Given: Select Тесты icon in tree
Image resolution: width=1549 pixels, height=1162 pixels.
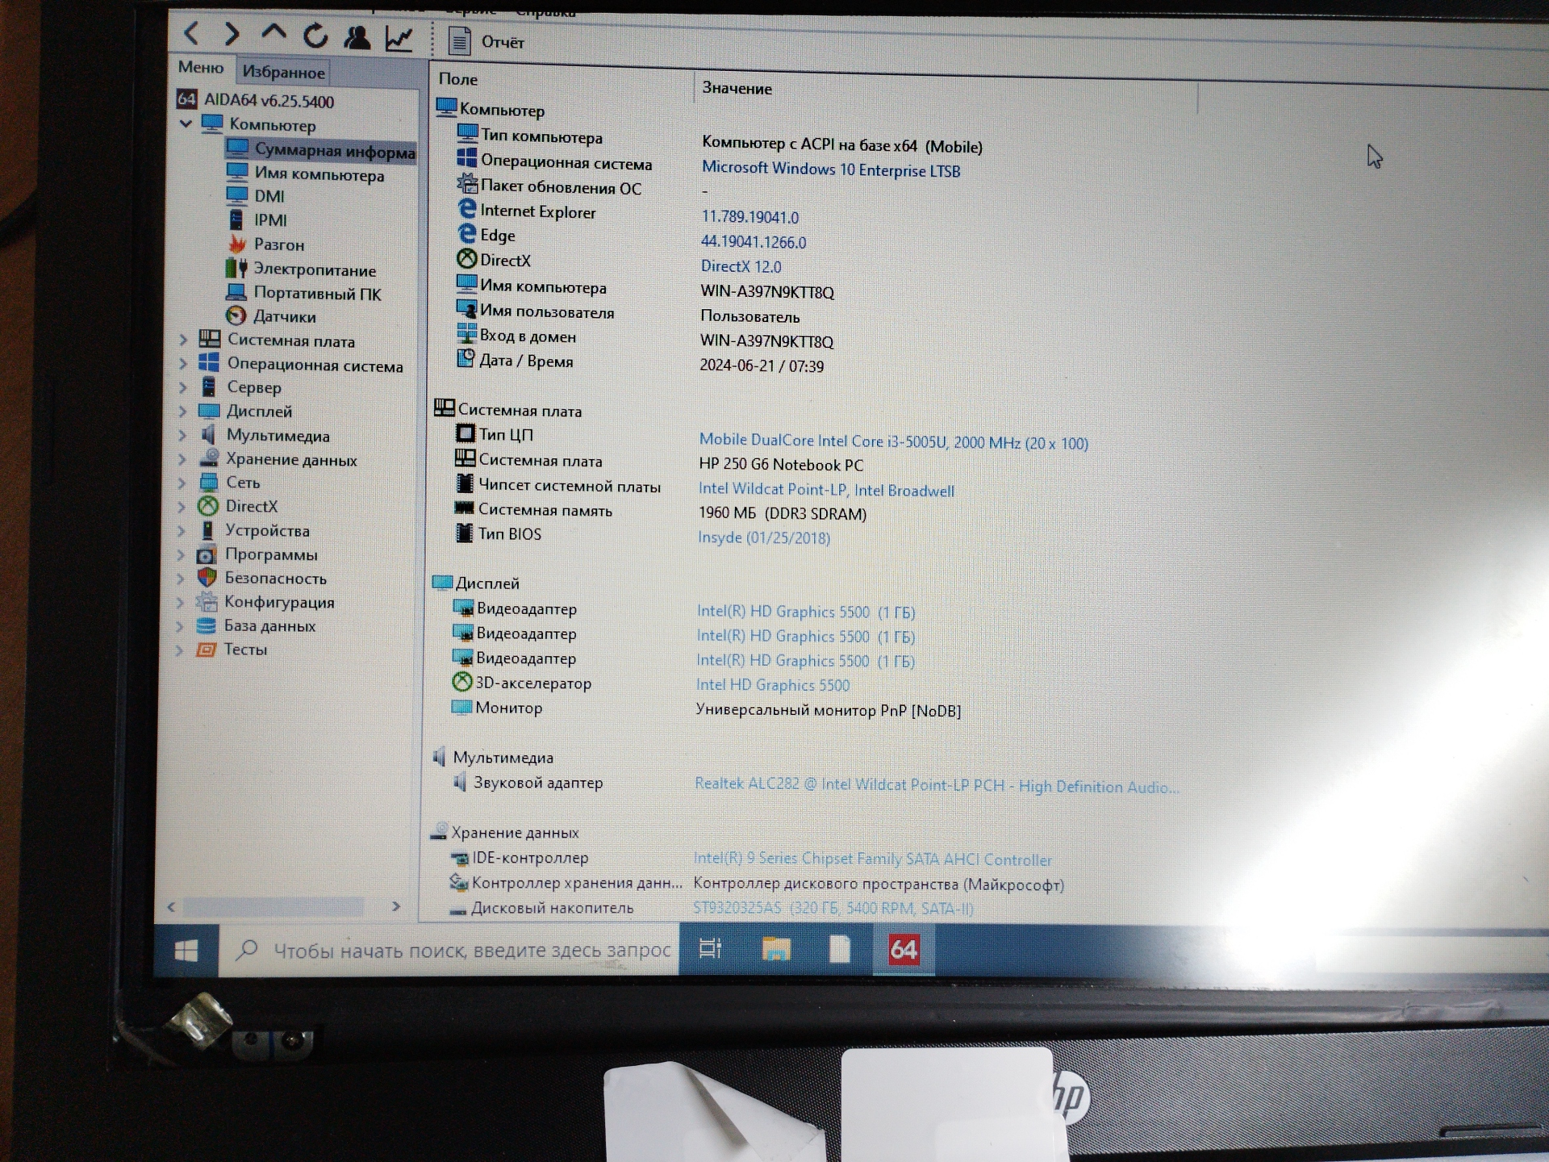Looking at the screenshot, I should tap(206, 650).
